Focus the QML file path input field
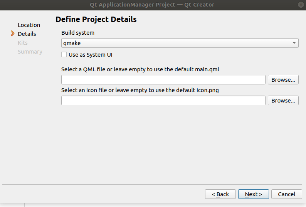This screenshot has height=207, width=306. tap(163, 80)
